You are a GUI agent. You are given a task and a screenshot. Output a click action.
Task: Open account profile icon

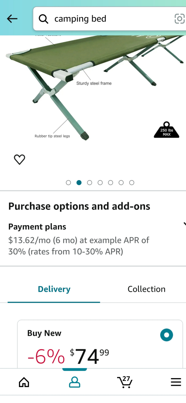[x=74, y=382]
